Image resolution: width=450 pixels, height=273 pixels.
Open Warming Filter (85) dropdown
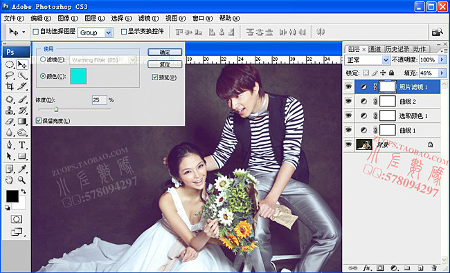coord(132,59)
